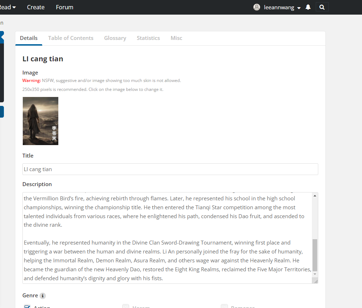The width and height of the screenshot is (362, 308).
Task: Click the novel cover image thumbnail
Action: pyautogui.click(x=41, y=121)
